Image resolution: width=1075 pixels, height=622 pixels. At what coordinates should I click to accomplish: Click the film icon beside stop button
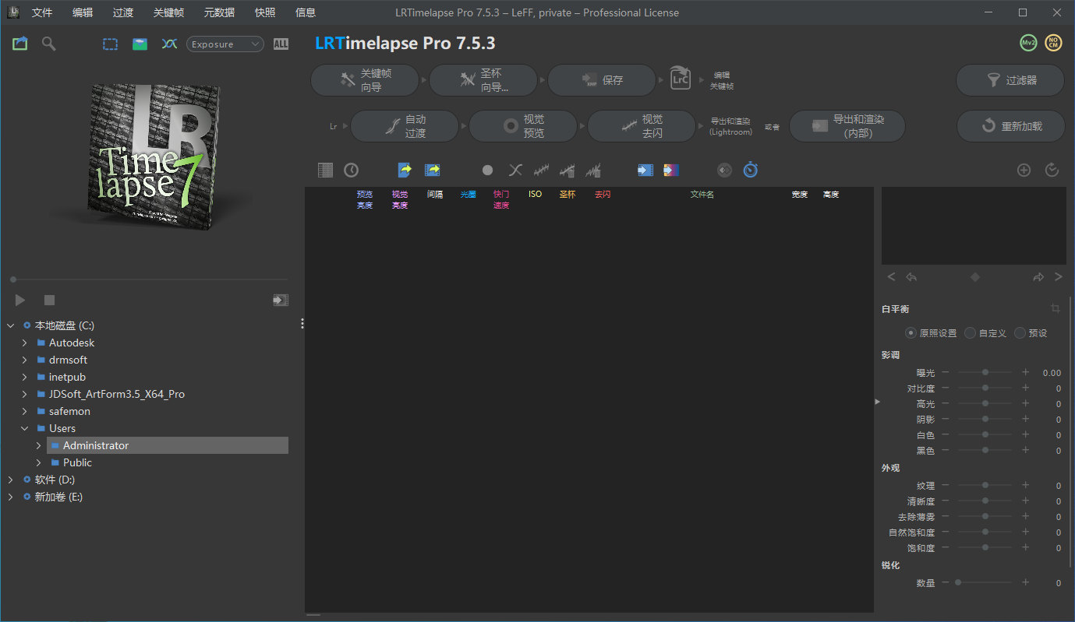(281, 300)
